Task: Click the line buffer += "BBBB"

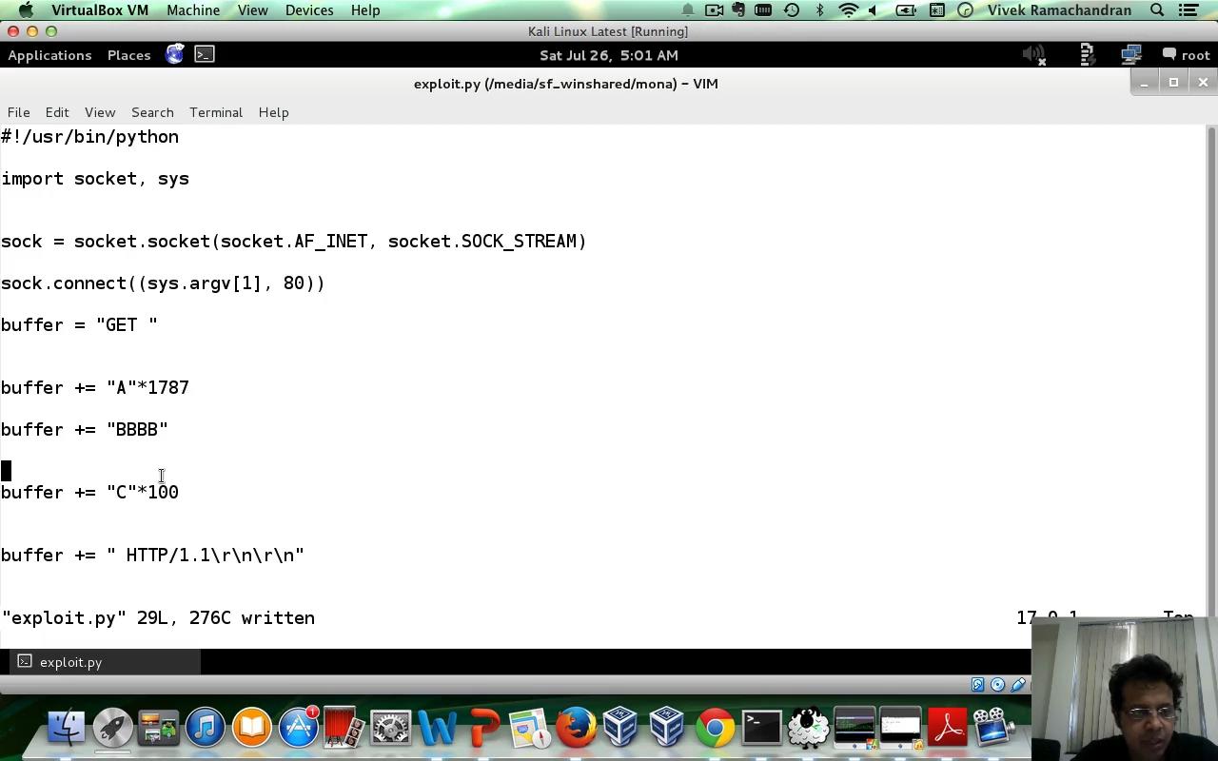Action: tap(85, 430)
